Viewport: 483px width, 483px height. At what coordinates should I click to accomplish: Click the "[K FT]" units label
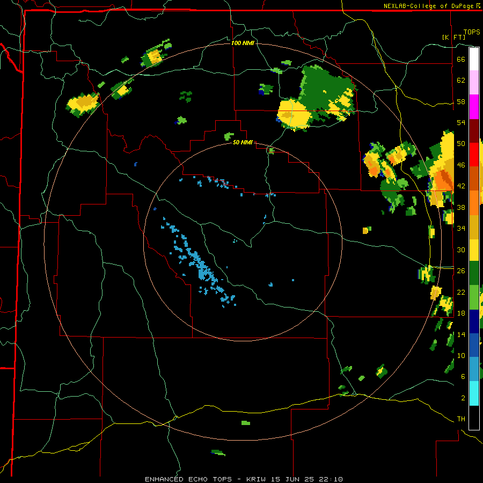pos(453,37)
